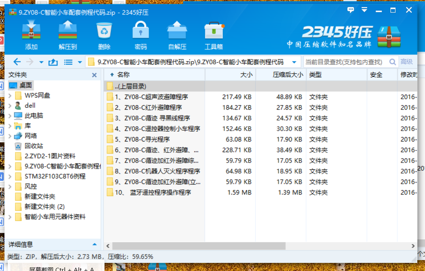Expand the 此电脑 tree node
The width and height of the screenshot is (425, 271).
pos(10,116)
